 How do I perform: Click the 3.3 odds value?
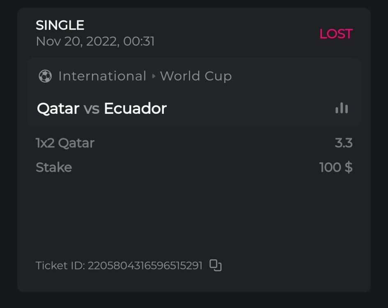[x=344, y=143]
